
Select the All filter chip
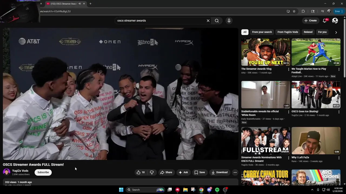tap(245, 32)
